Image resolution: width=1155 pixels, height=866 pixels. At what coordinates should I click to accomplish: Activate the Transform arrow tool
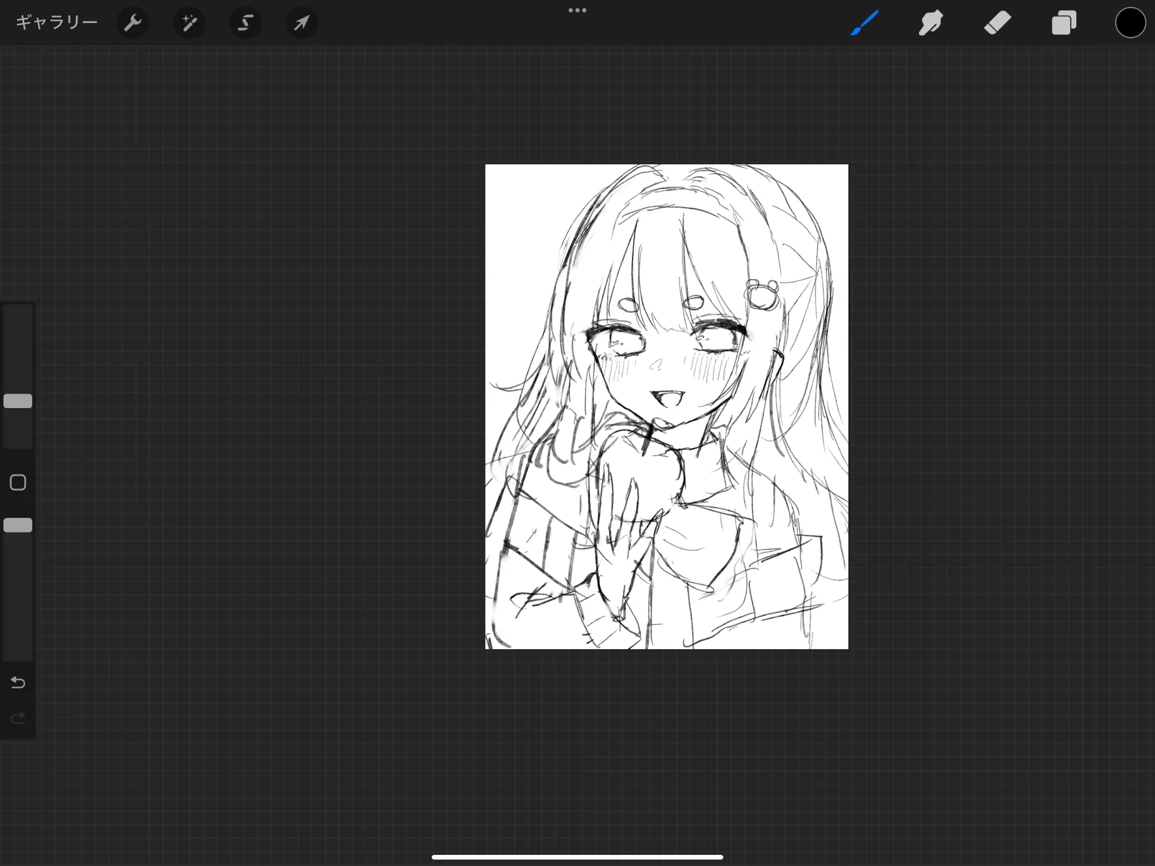click(x=302, y=23)
